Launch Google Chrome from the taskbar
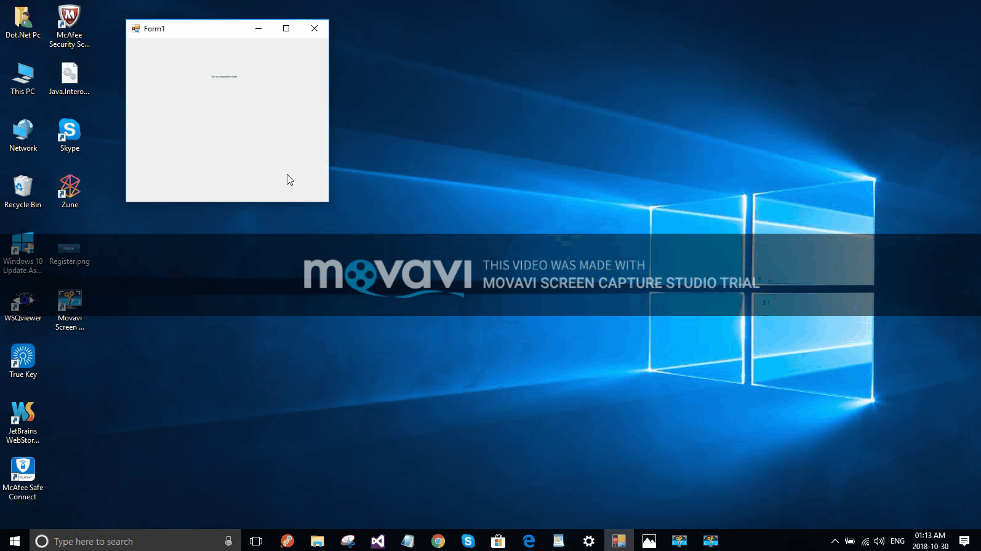The width and height of the screenshot is (981, 551). click(x=438, y=541)
